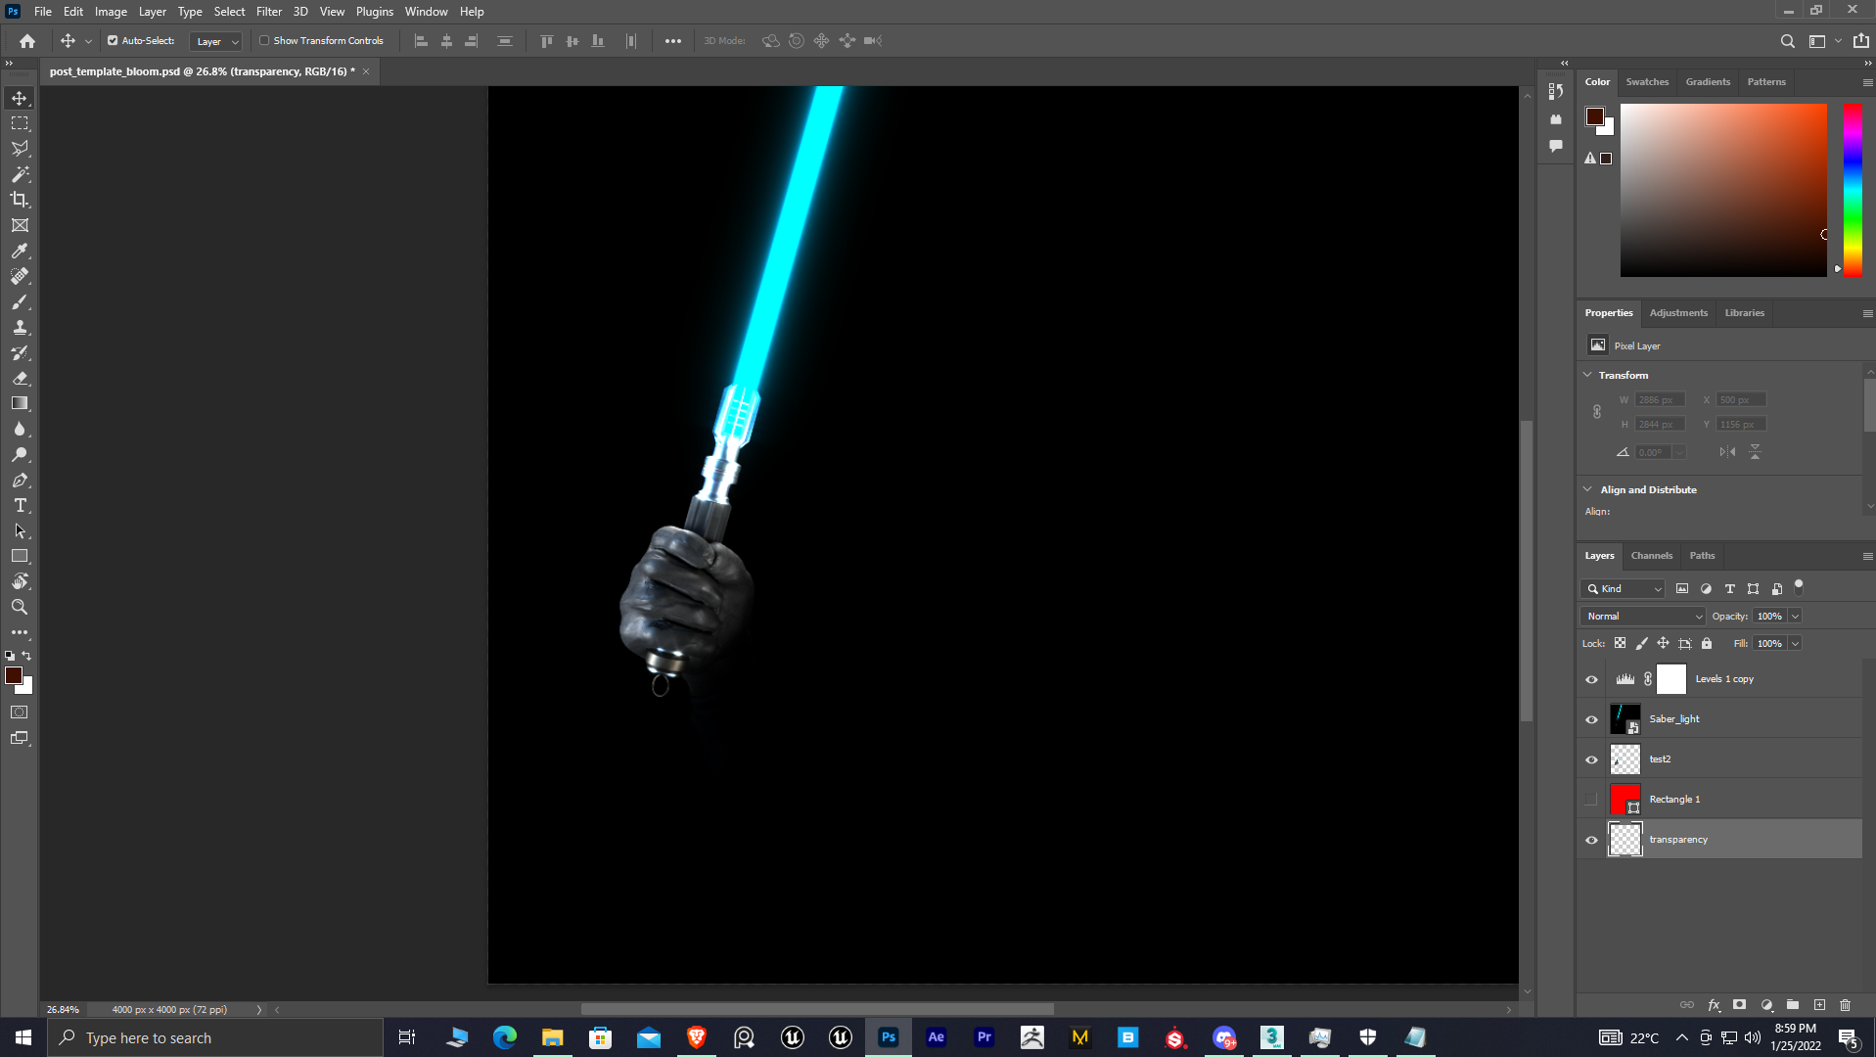Click the Share button in options bar
This screenshot has height=1057, width=1876.
(x=1860, y=41)
